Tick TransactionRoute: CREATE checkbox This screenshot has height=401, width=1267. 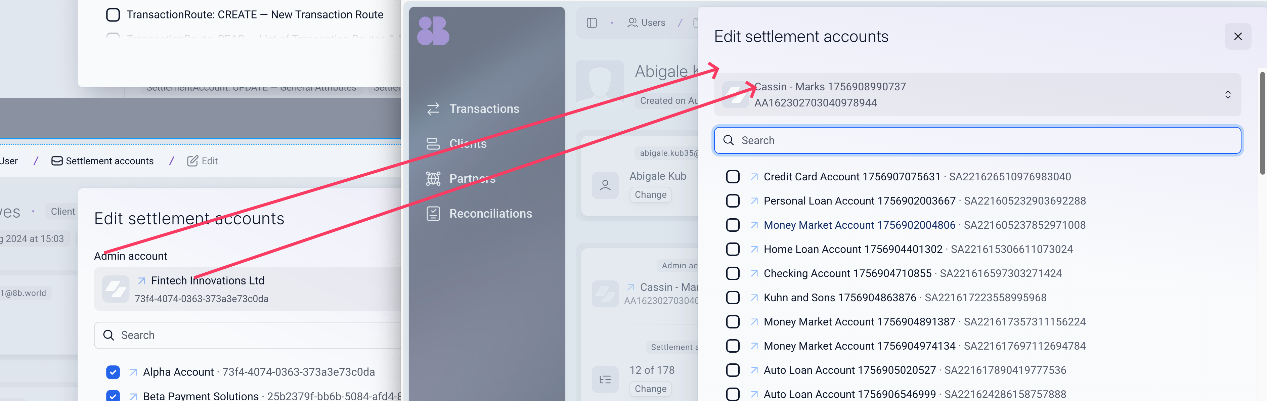(x=113, y=15)
